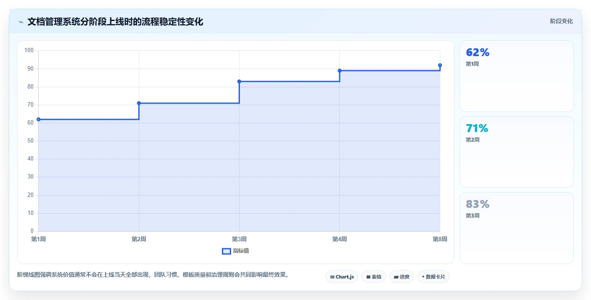Click the 第3周 data point at 83
591x300 pixels.
pyautogui.click(x=239, y=82)
